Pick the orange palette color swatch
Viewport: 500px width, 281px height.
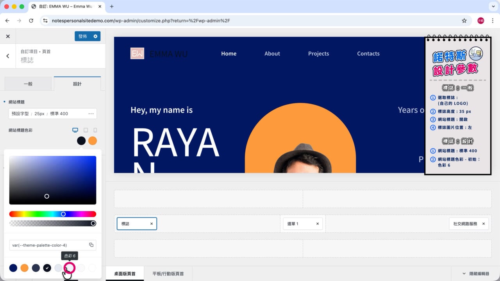pos(25,268)
